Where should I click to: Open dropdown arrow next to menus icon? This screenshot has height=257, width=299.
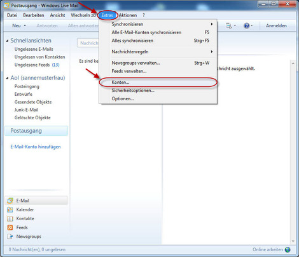(x=235, y=25)
